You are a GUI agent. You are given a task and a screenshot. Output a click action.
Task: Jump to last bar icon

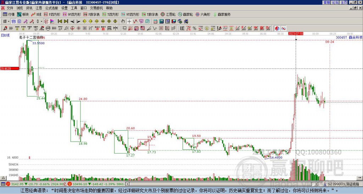[66, 21]
